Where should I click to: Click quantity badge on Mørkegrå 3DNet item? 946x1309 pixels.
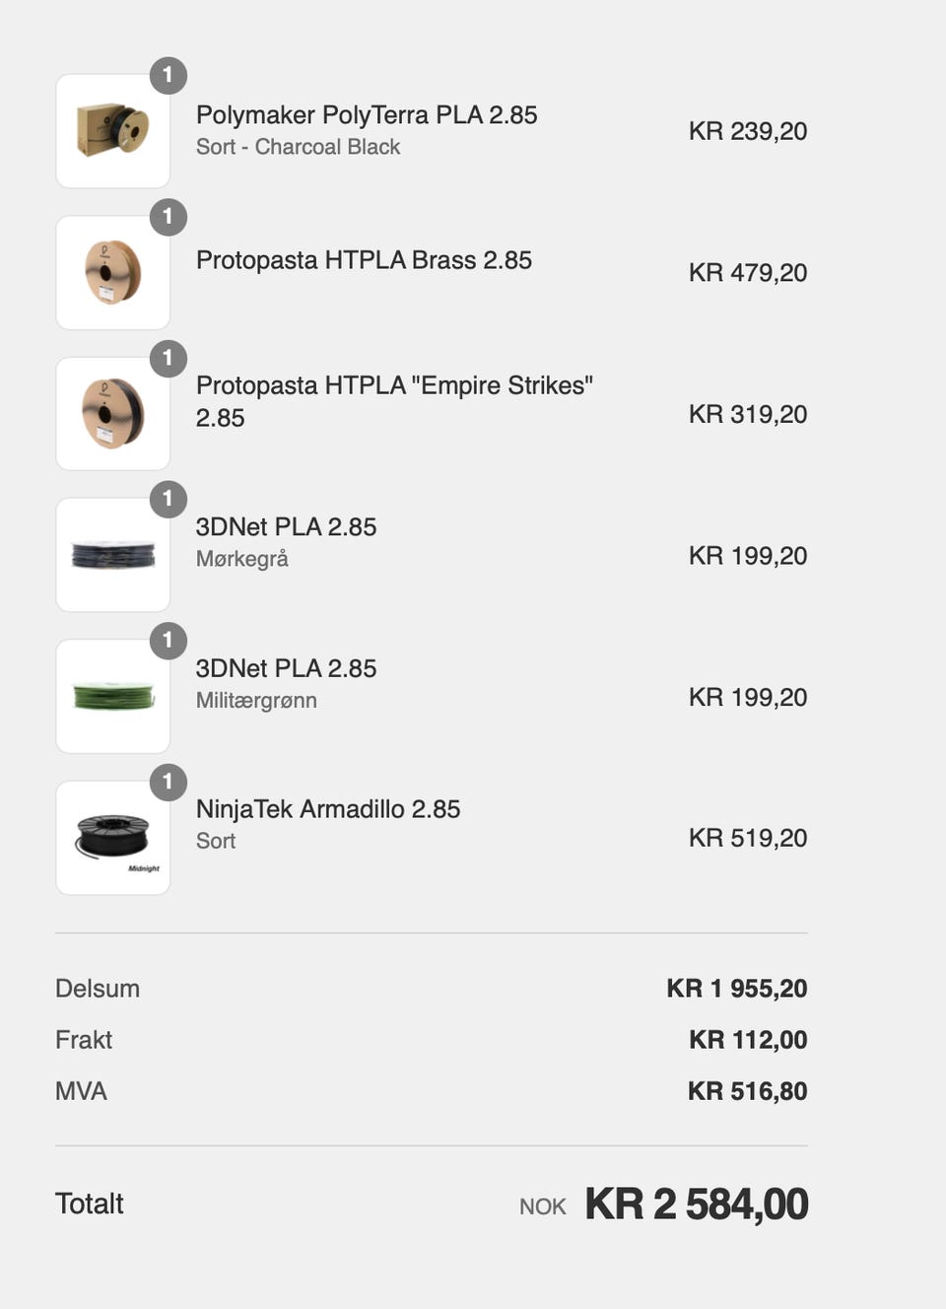(x=169, y=500)
